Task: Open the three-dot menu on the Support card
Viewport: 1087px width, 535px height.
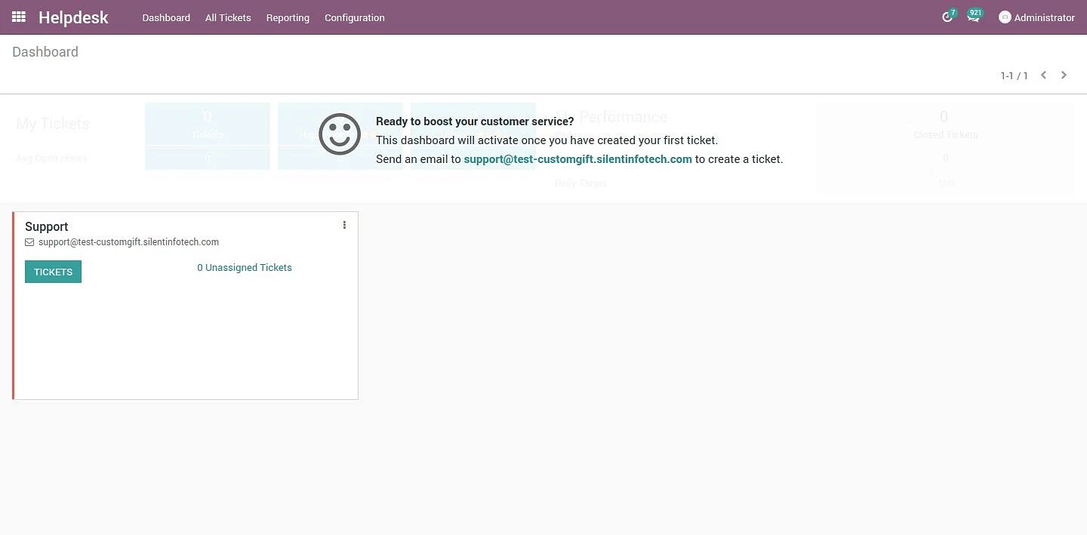Action: 344,225
